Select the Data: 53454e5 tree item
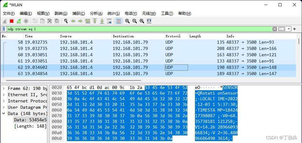The width and height of the screenshot is (302, 143). click(x=30, y=120)
